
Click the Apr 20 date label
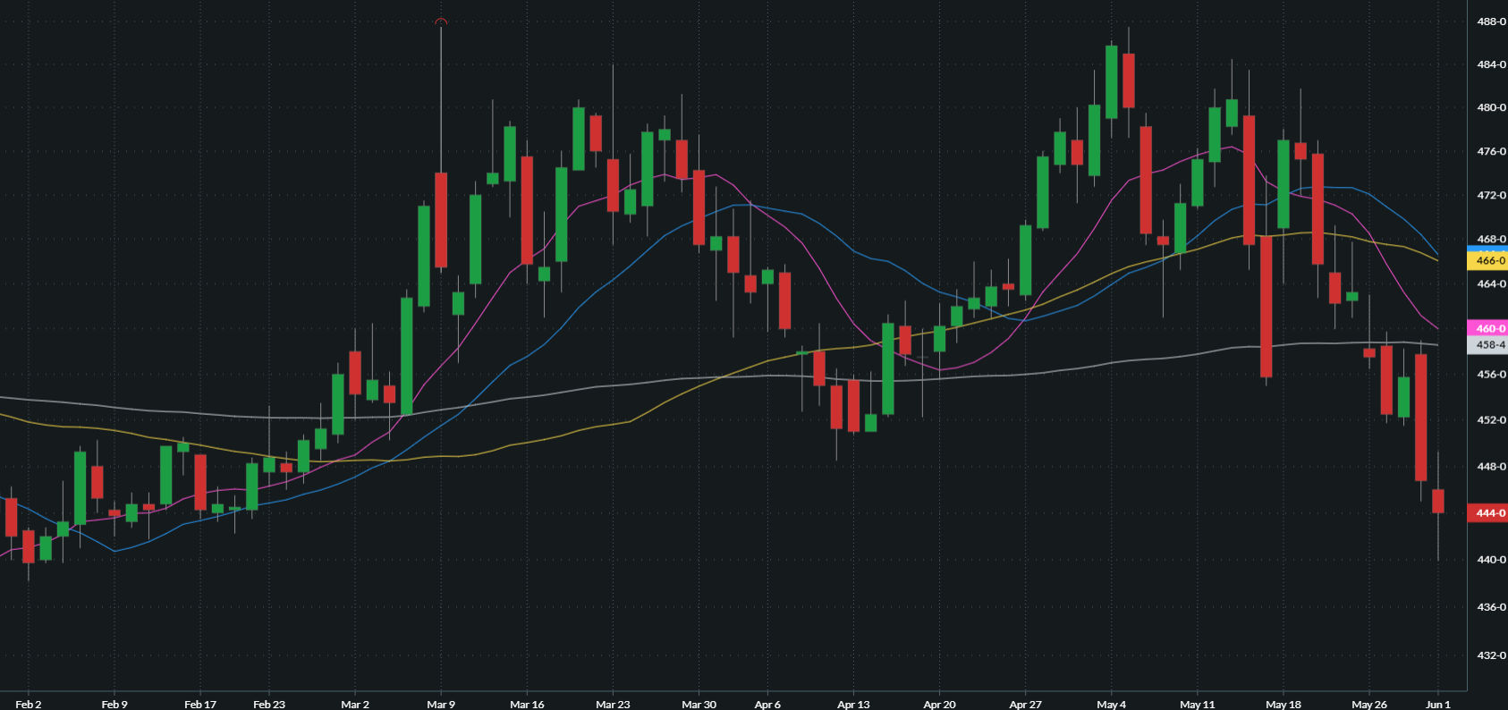pos(939,704)
